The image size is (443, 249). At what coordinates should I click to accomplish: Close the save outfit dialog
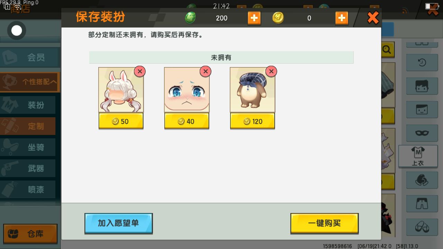tap(373, 18)
